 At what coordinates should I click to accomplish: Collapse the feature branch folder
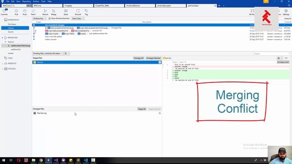pos(5,42)
